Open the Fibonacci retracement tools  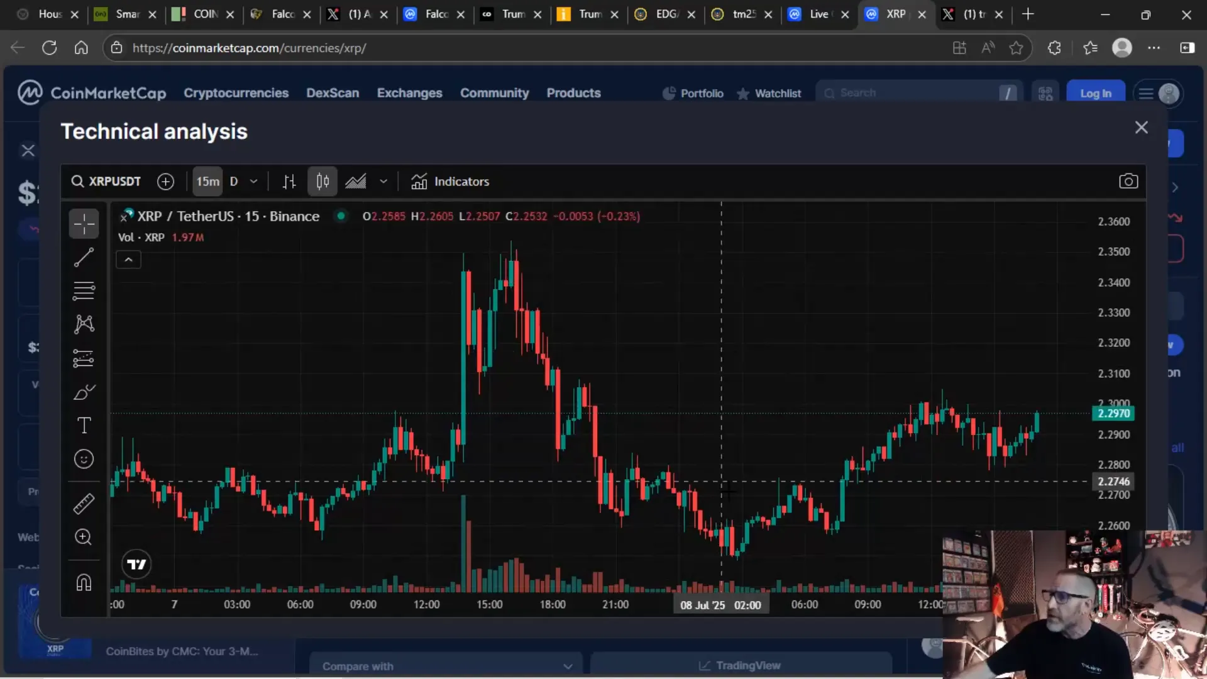(x=84, y=290)
